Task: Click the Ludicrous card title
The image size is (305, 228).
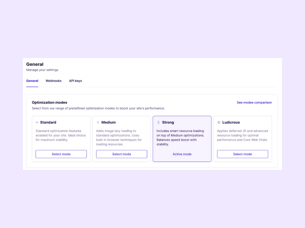Action: [x=231, y=122]
